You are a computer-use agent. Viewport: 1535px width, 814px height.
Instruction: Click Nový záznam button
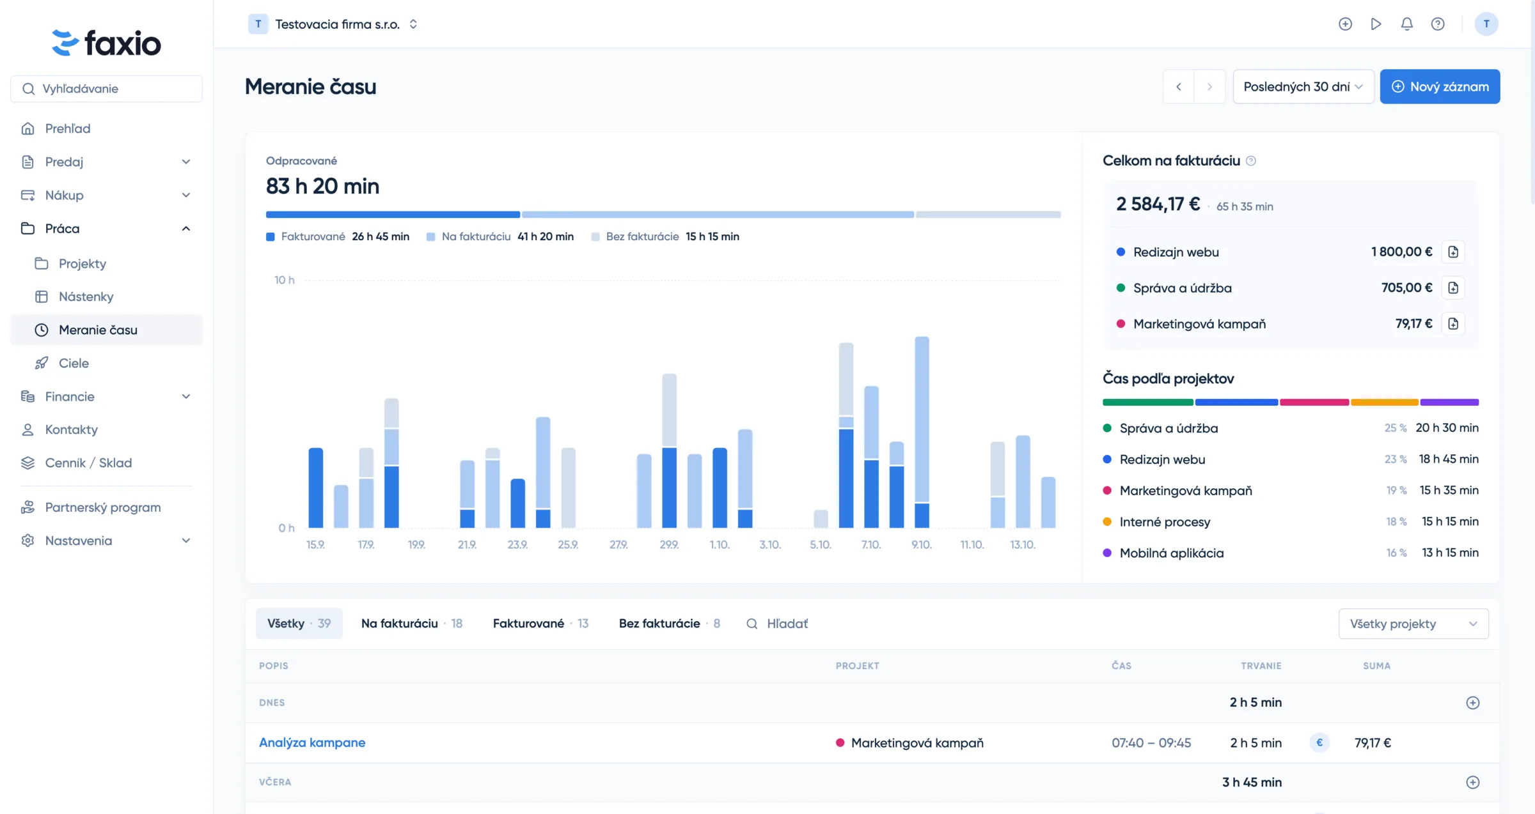(1440, 86)
